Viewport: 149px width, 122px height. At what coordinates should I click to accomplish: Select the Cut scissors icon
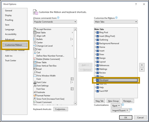[x=35, y=52]
